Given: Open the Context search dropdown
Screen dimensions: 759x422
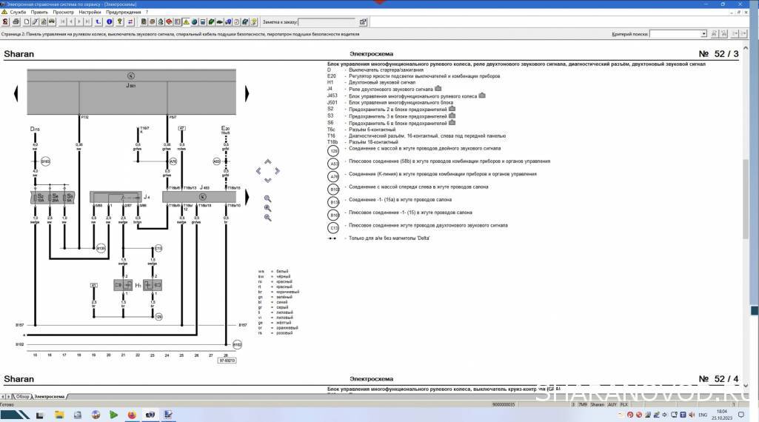Looking at the screenshot, I should 703,34.
